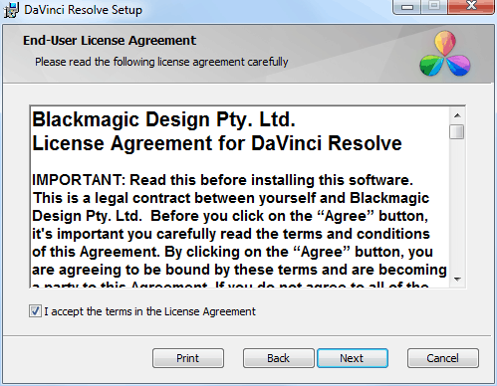
Task: Go Back to the previous setup step
Action: (278, 358)
